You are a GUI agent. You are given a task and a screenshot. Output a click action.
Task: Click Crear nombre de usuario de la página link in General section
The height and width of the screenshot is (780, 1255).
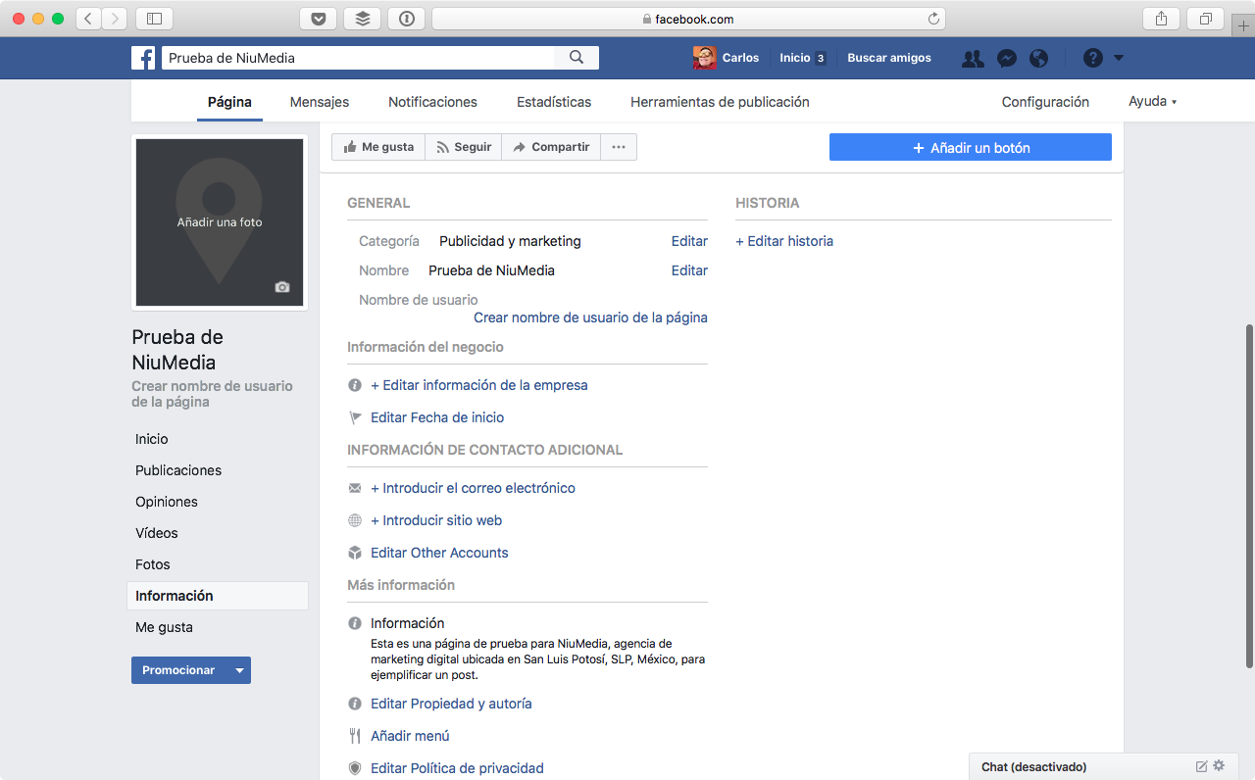[590, 317]
